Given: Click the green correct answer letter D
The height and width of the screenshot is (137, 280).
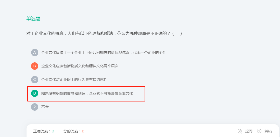Looking at the screenshot, I should pos(53,131).
